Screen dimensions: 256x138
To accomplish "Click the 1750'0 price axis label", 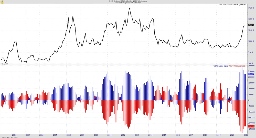I will pos(251,8).
